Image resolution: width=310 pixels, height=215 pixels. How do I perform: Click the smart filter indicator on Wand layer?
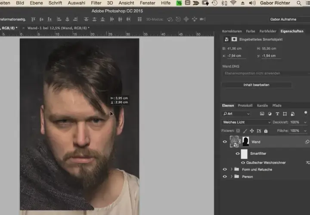click(307, 142)
